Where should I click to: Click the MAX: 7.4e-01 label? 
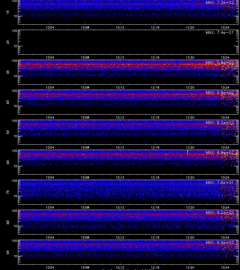coord(220,32)
